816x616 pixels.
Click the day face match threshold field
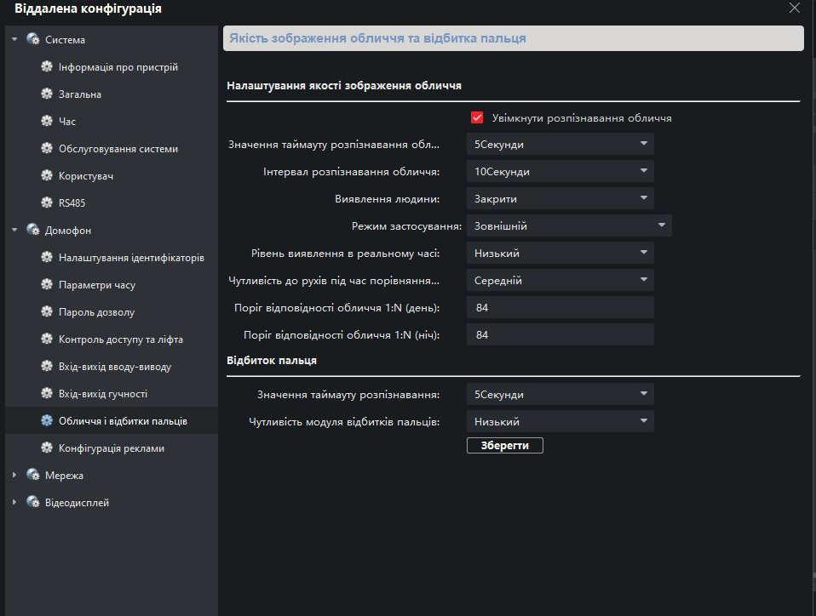click(x=560, y=308)
